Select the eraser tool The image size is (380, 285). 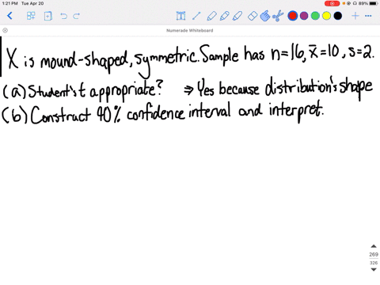(253, 16)
